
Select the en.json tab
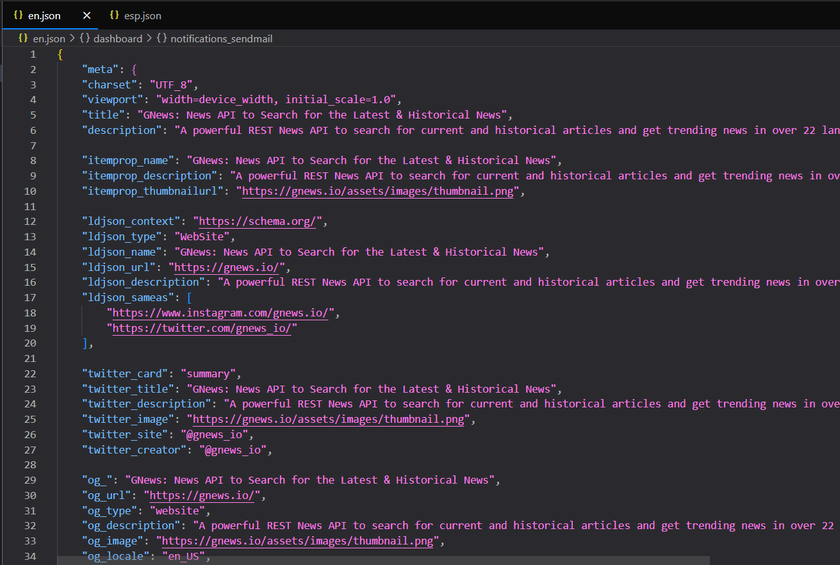point(45,15)
